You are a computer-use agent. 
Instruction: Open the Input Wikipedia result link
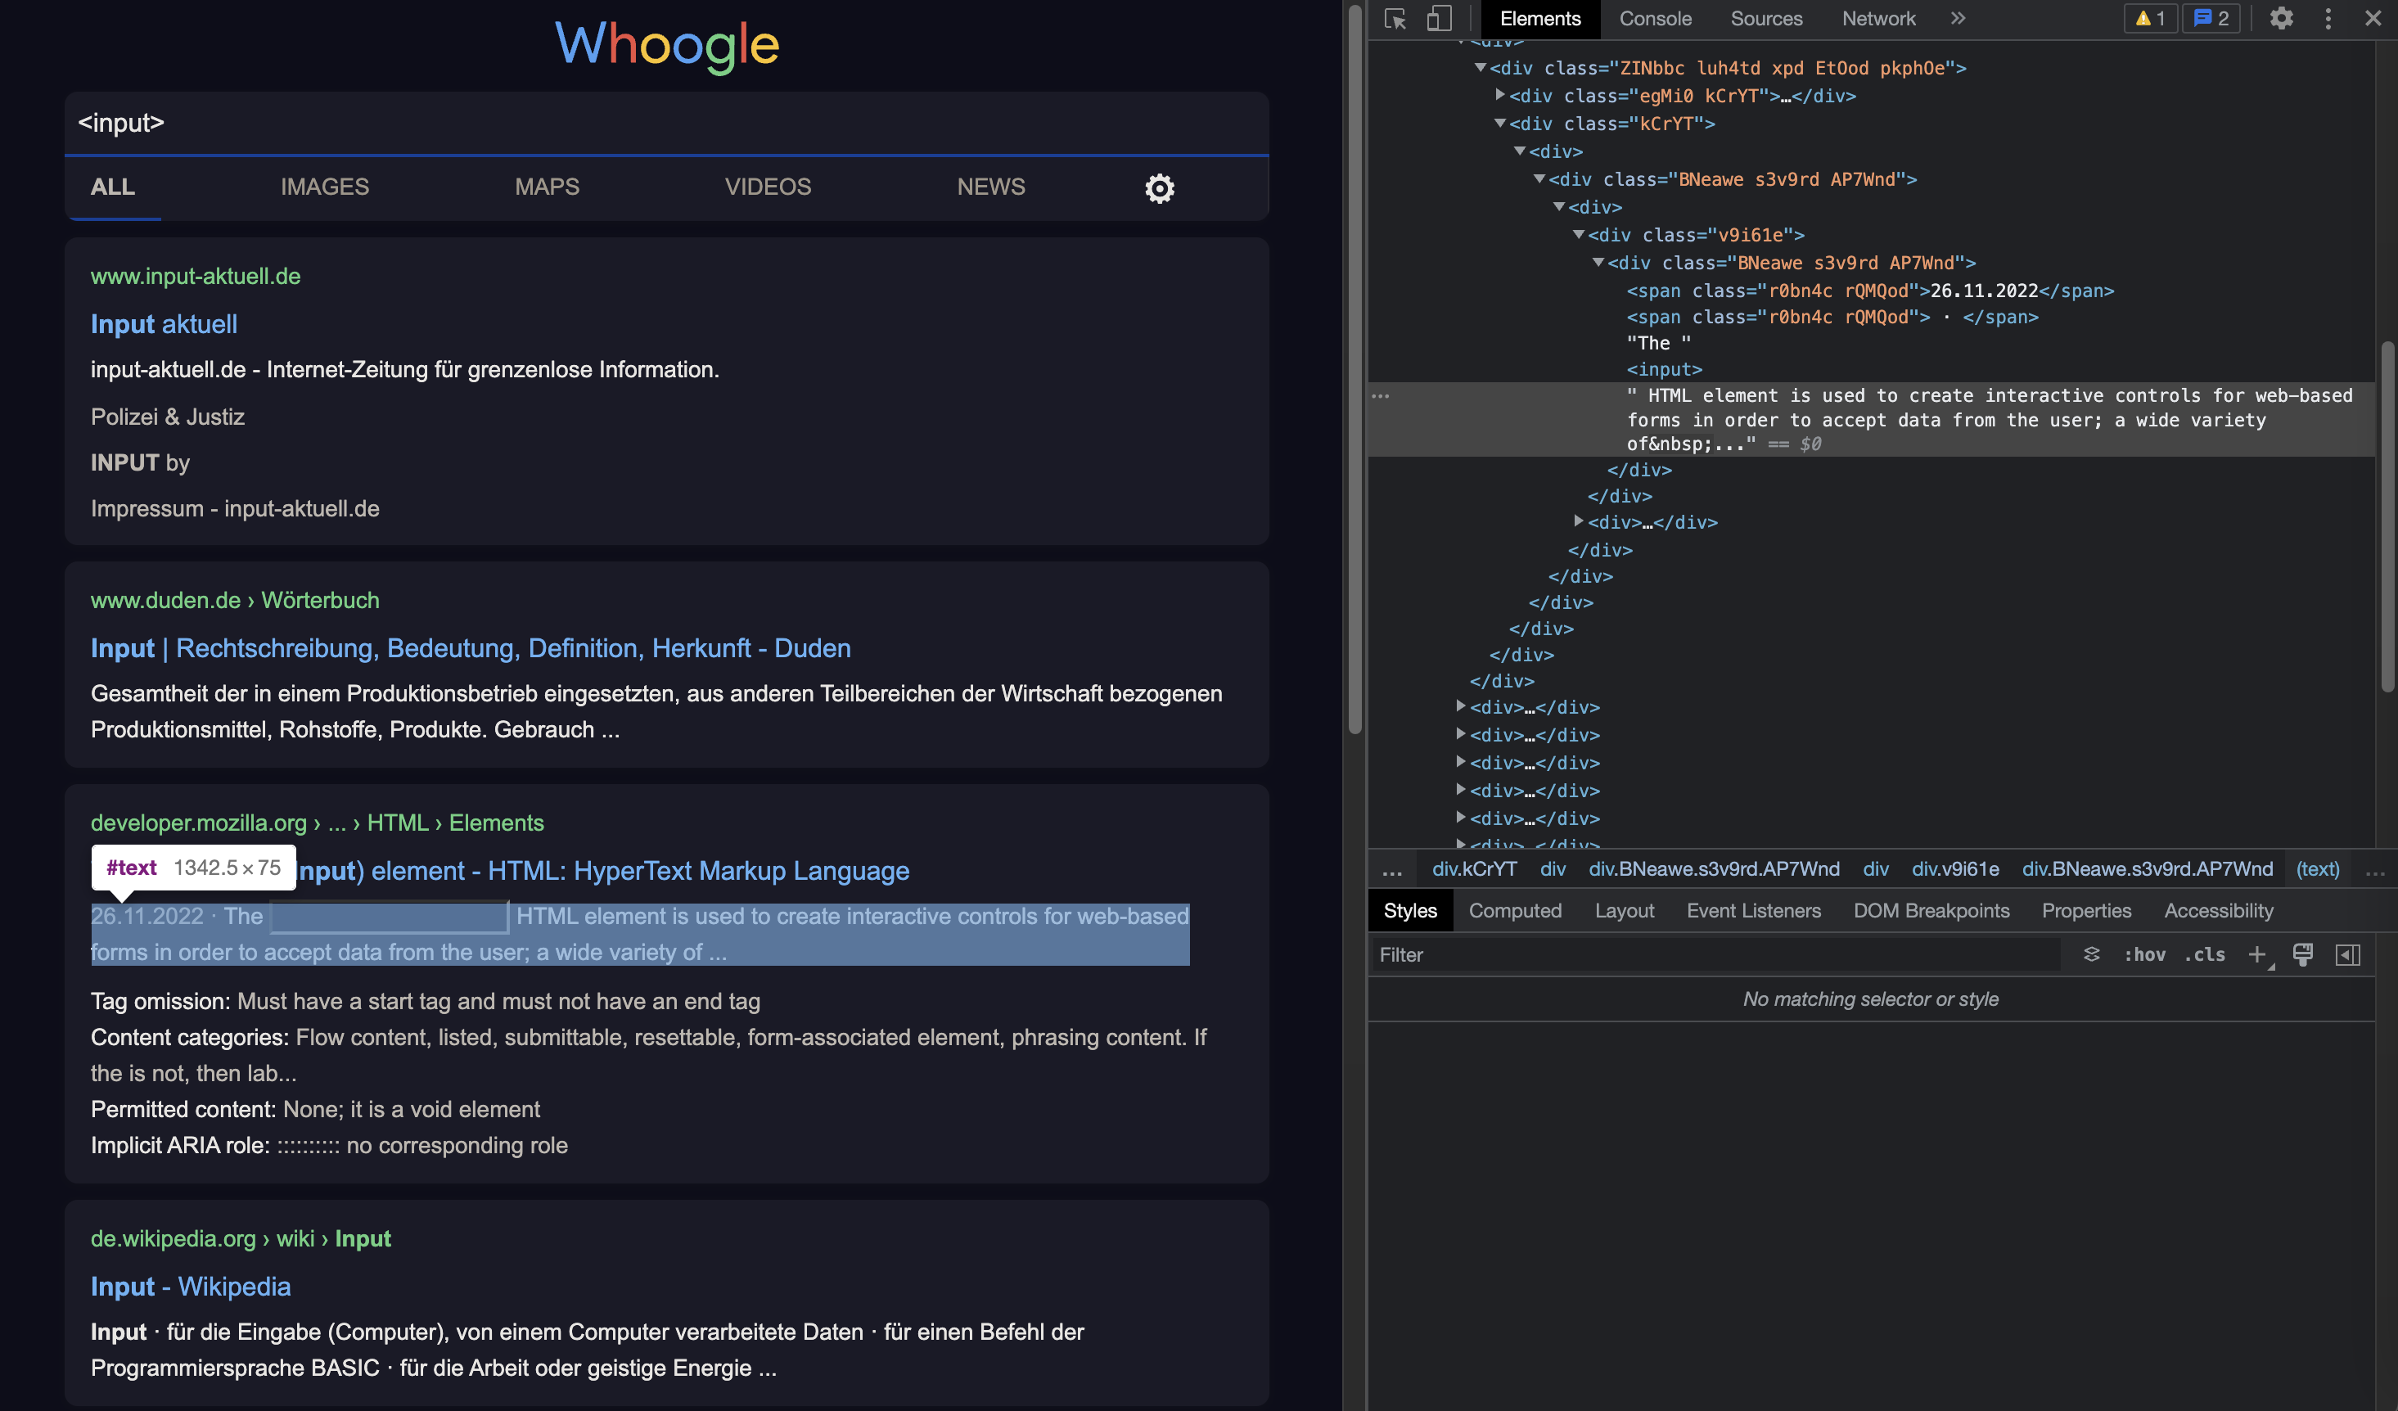coord(191,1286)
